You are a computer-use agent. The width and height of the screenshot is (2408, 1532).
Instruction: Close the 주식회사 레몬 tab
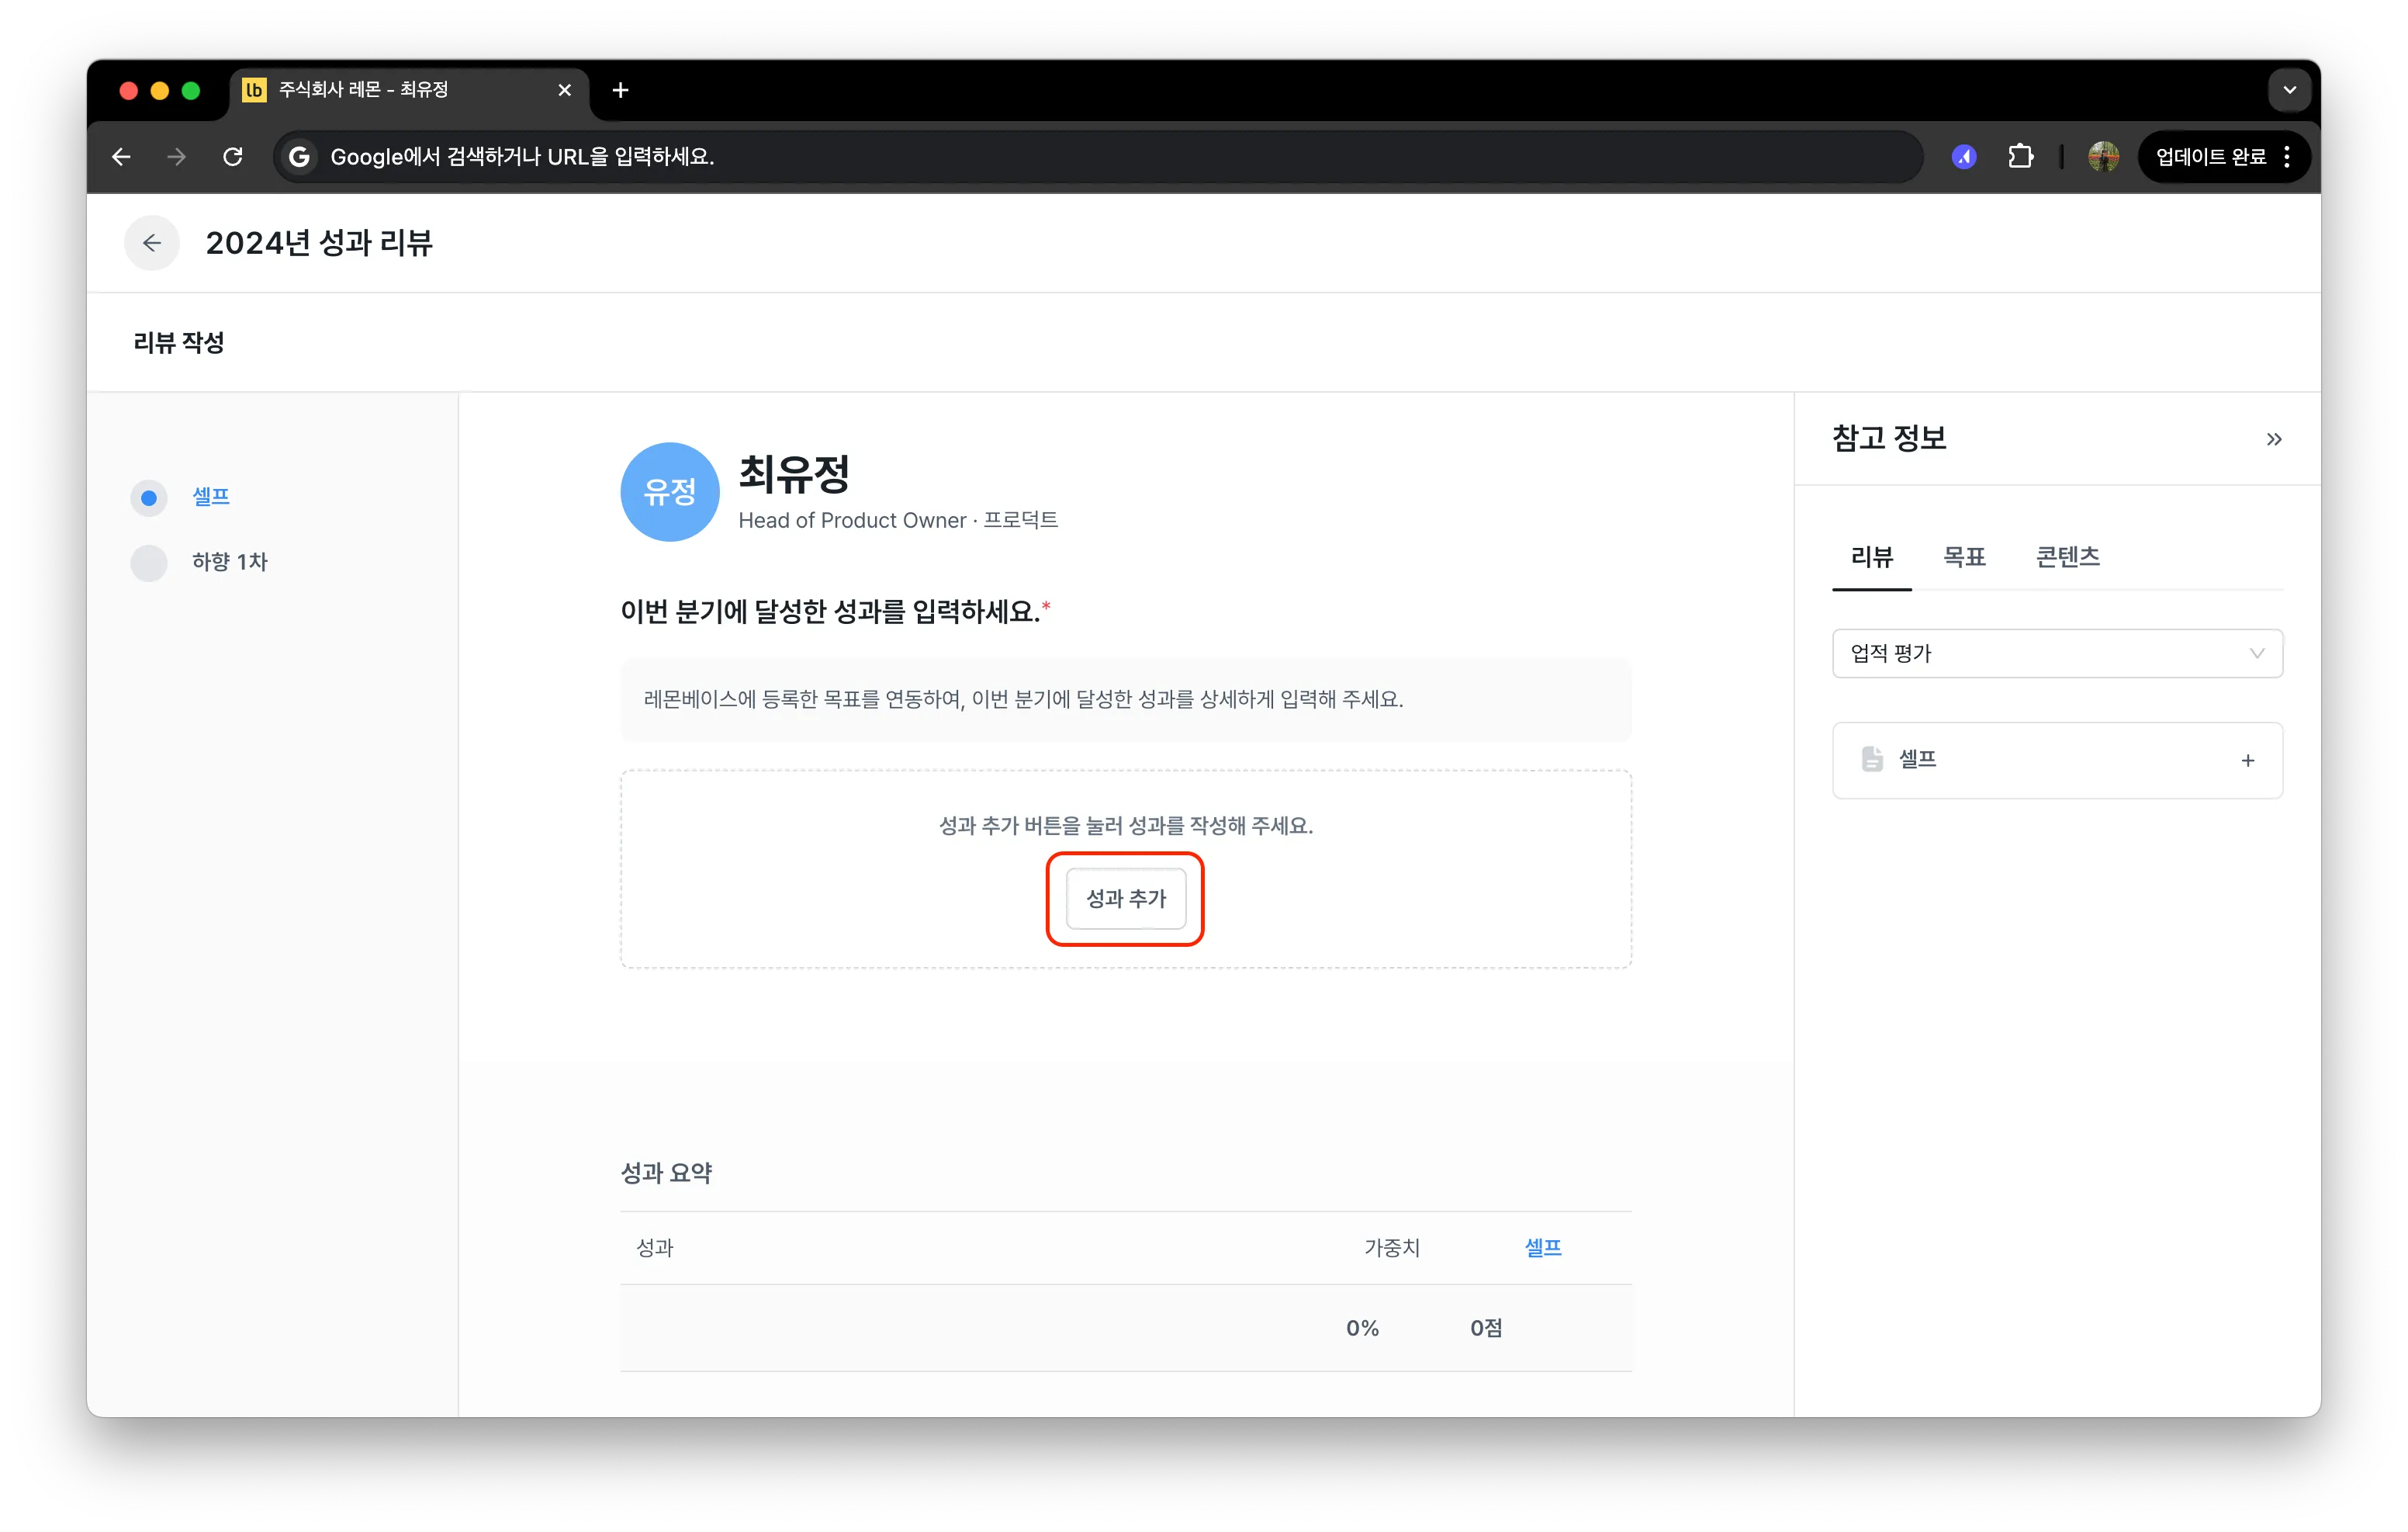click(564, 90)
